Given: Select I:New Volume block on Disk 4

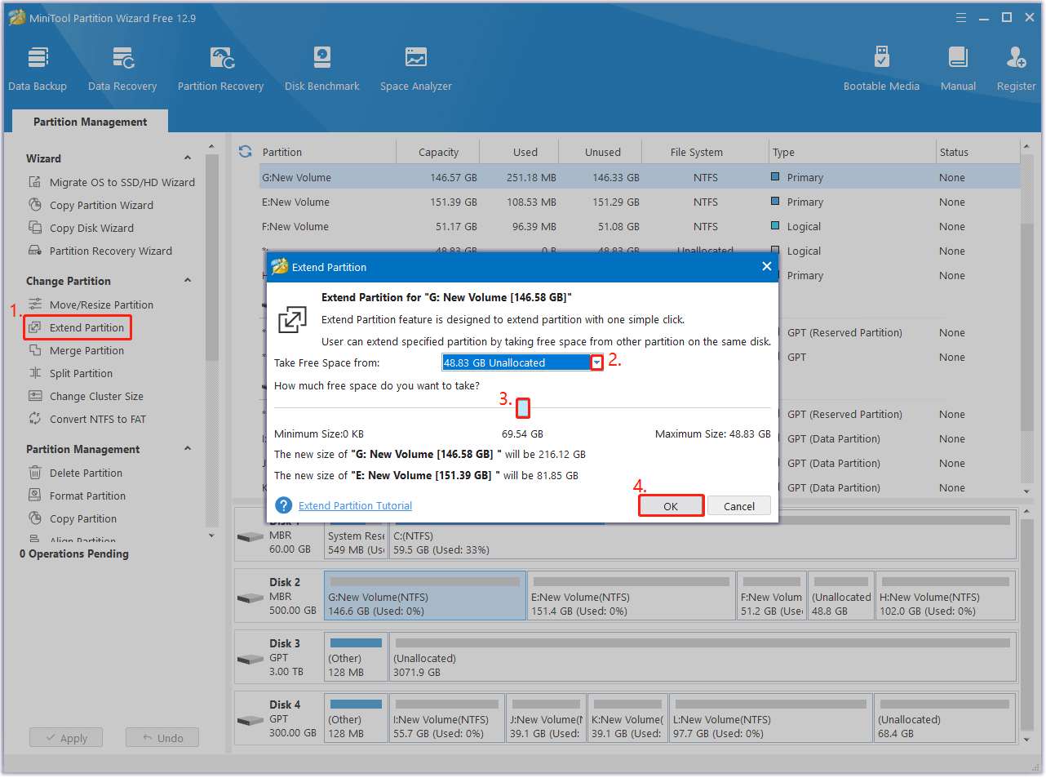Looking at the screenshot, I should tap(447, 718).
